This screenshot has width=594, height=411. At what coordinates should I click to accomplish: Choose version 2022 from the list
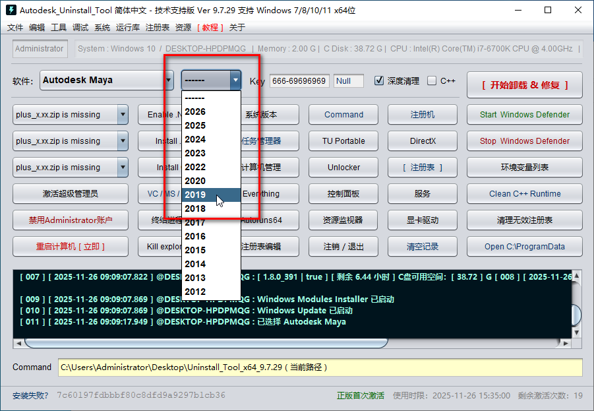(211, 167)
